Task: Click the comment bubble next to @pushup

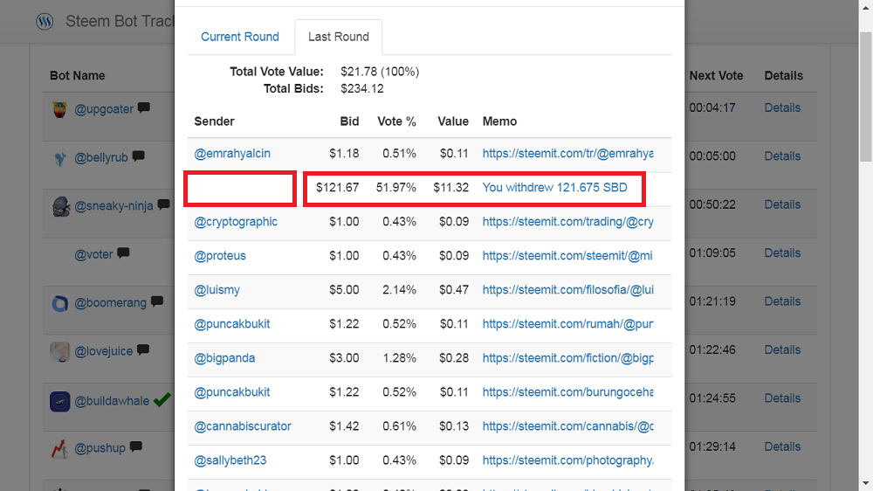Action: click(136, 446)
